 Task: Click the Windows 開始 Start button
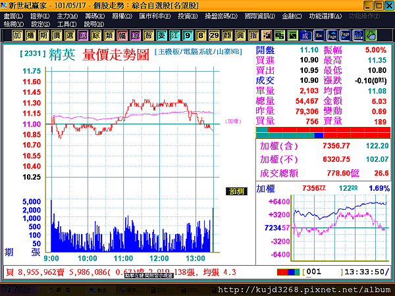(x=18, y=290)
